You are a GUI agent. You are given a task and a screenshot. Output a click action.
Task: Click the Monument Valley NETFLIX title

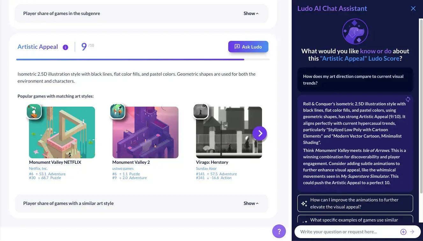click(55, 162)
